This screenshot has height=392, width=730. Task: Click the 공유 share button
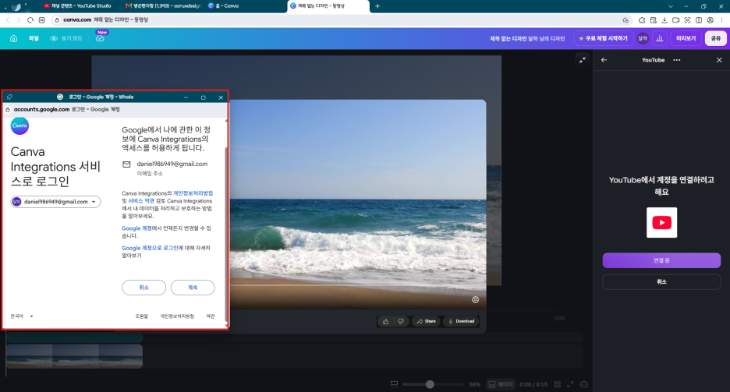tap(715, 39)
